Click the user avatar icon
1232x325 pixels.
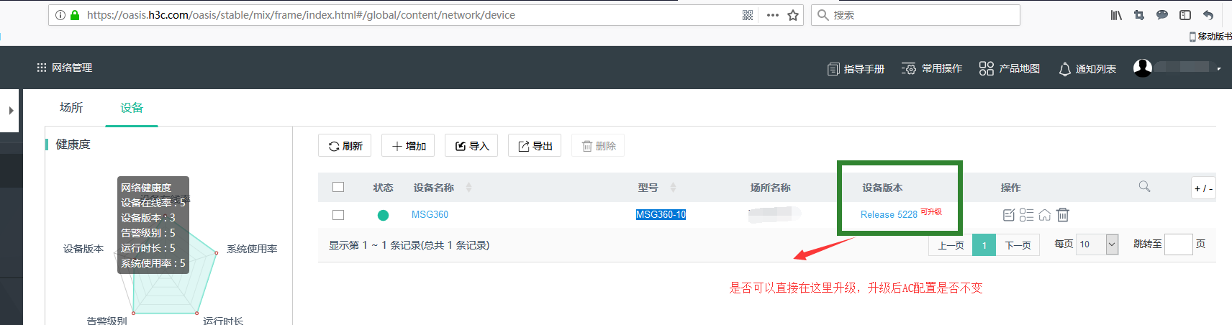coord(1142,68)
